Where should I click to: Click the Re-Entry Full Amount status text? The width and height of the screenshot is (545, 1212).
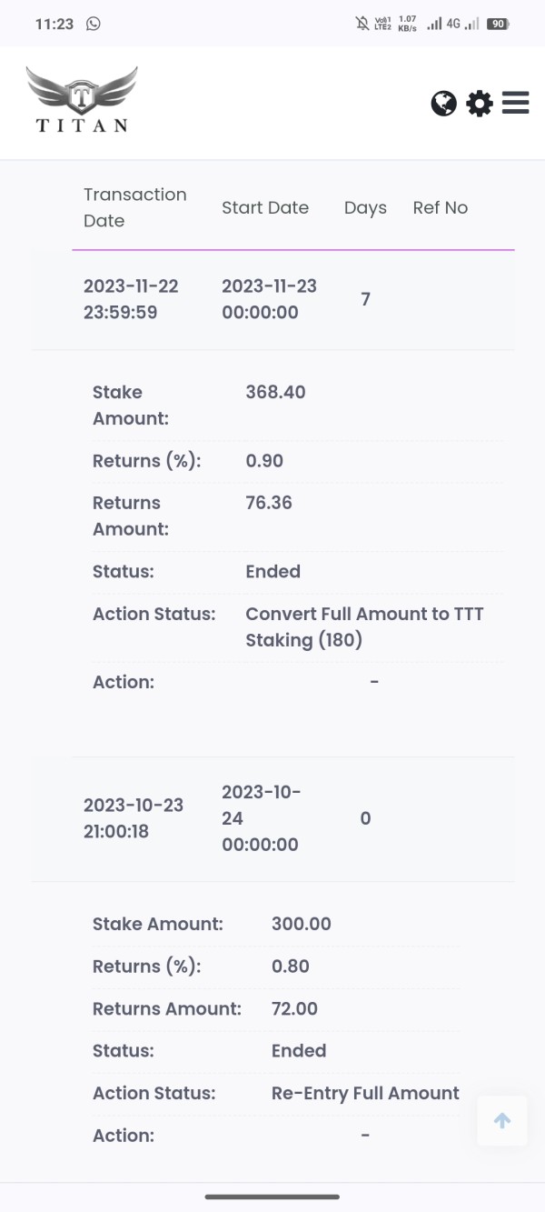click(x=365, y=1093)
